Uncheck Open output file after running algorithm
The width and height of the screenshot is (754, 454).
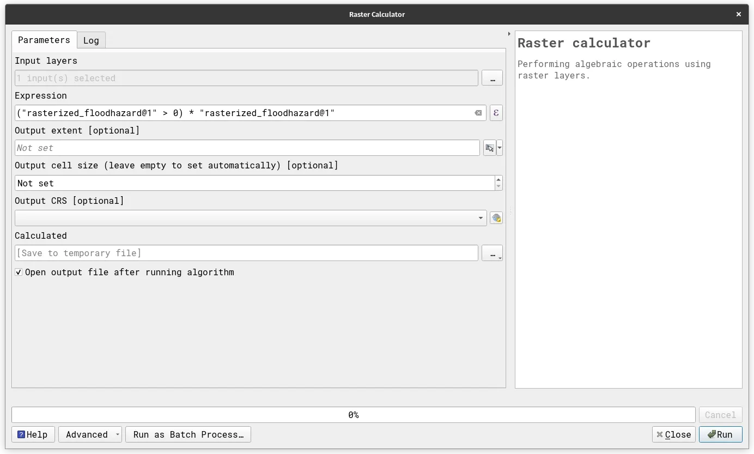(x=18, y=272)
